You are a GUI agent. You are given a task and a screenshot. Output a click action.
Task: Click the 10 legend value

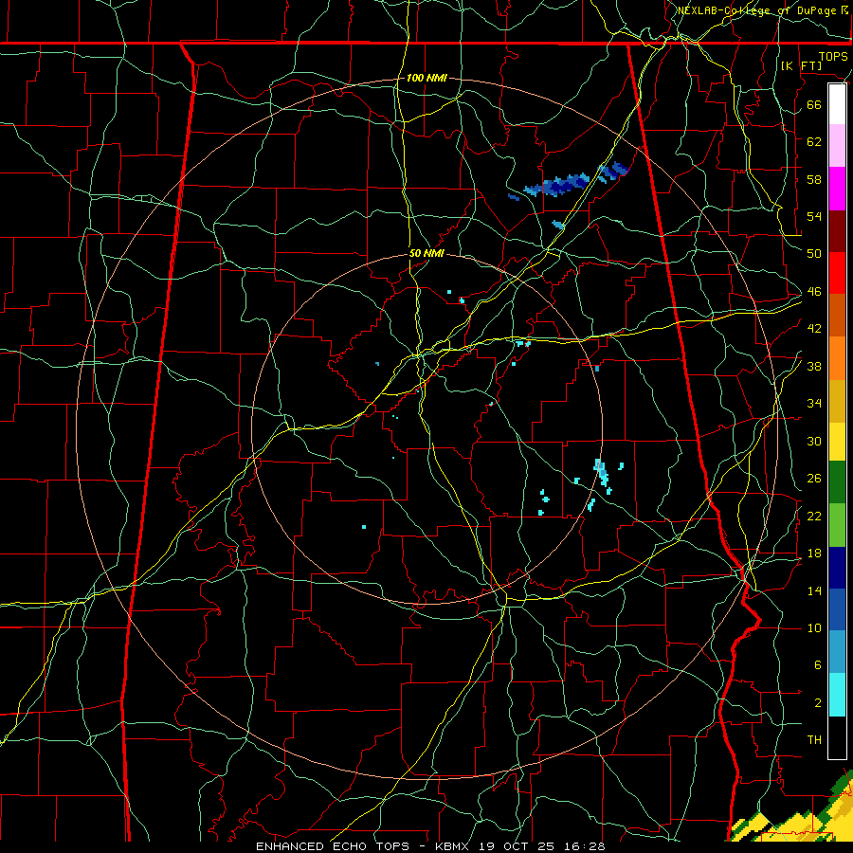click(814, 627)
